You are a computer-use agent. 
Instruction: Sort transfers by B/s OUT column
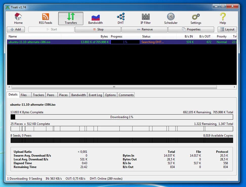click(x=203, y=36)
